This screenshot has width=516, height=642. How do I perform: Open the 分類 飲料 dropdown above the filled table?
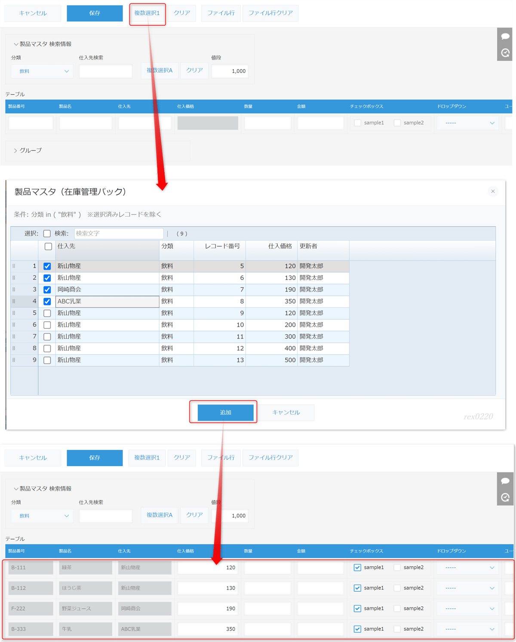[42, 516]
